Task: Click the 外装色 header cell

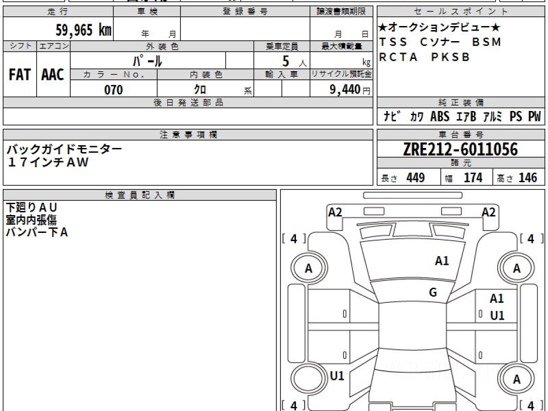Action: [162, 46]
